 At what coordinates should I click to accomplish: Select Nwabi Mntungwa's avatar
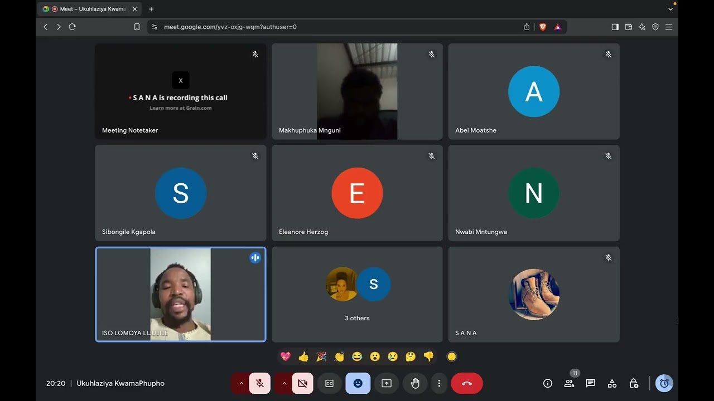pyautogui.click(x=534, y=193)
